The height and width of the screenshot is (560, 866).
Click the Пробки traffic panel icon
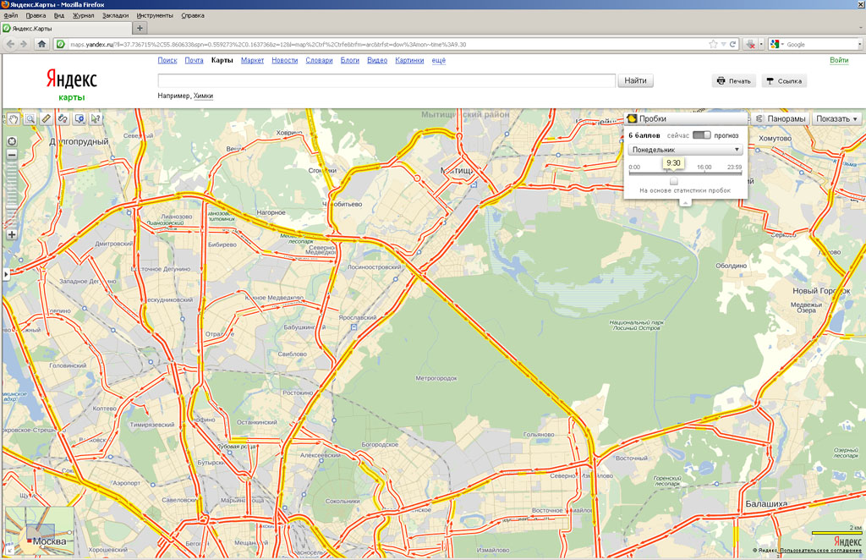pyautogui.click(x=633, y=118)
